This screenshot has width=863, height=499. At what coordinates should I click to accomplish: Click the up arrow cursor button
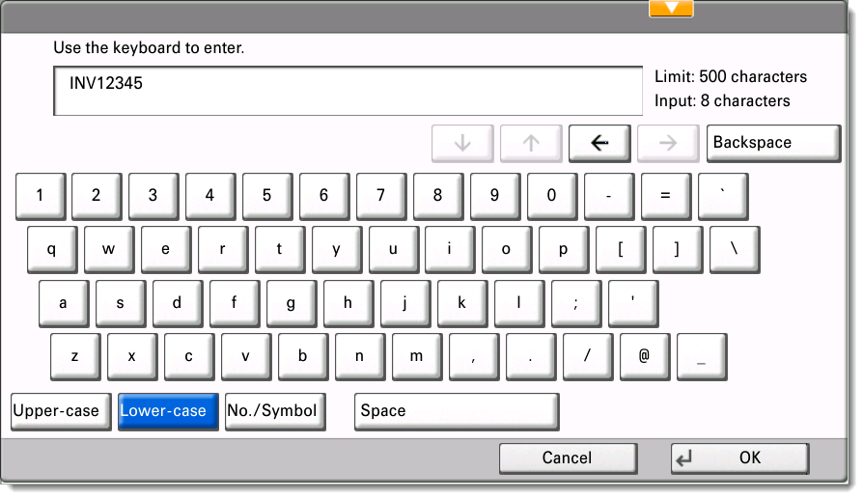tap(530, 143)
